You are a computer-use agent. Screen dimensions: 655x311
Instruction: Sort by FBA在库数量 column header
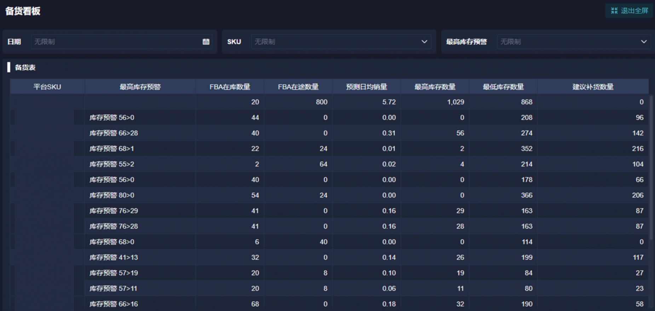230,87
